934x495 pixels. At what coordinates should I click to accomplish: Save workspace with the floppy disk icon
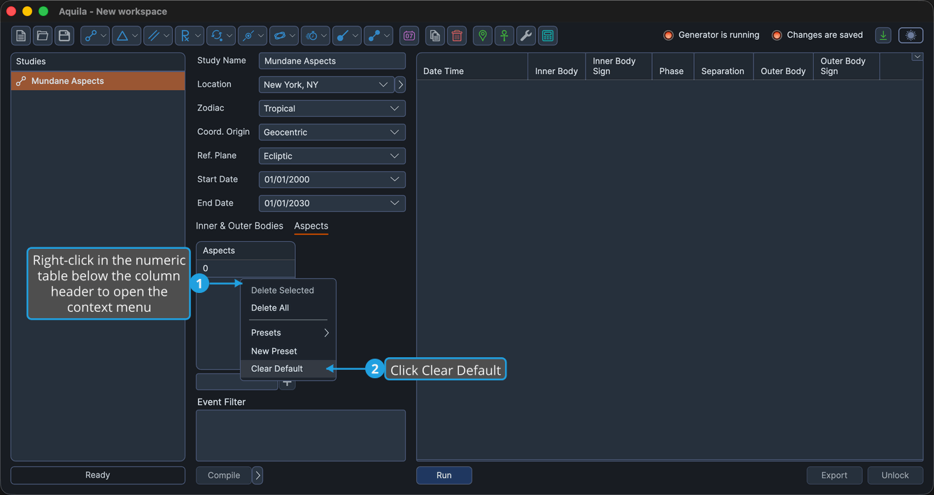click(64, 36)
